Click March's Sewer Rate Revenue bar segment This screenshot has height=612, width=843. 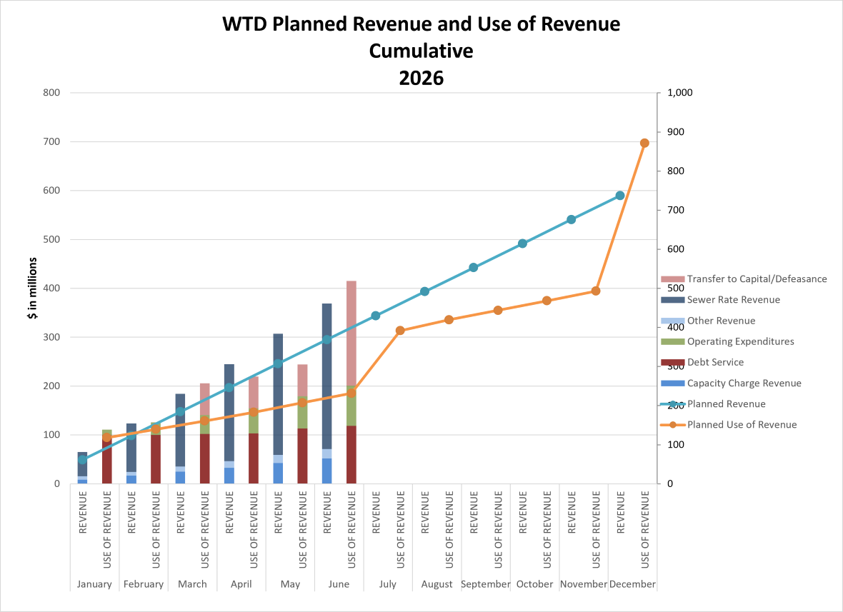[x=180, y=430]
